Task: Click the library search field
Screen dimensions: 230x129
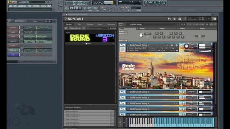Action: [x=97, y=28]
